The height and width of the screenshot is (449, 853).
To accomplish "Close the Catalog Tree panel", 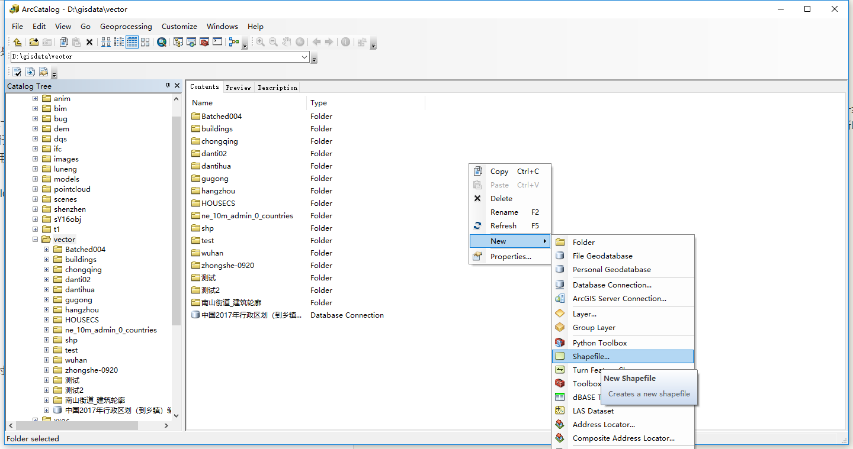I will 177,86.
